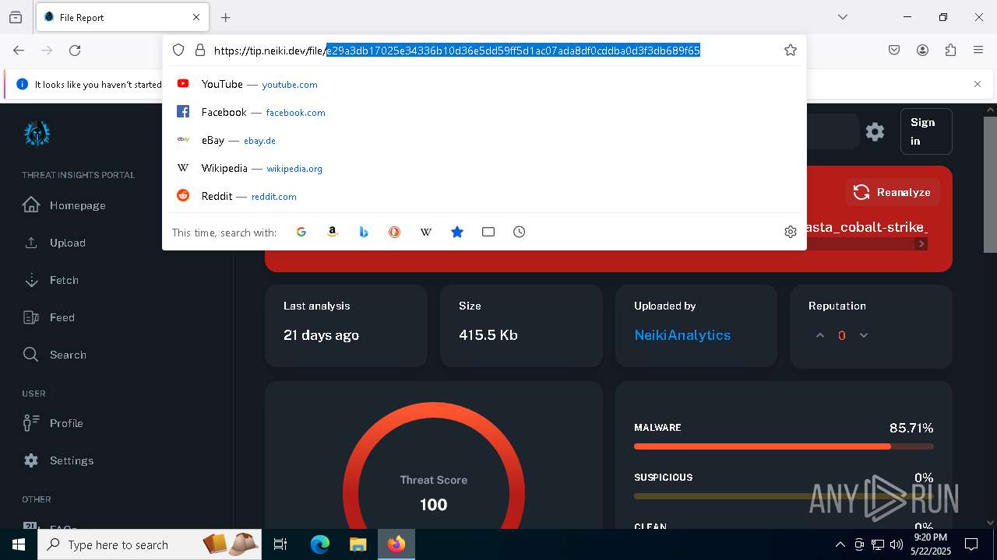997x560 pixels.
Task: Select Facebook suggestion
Action: [484, 112]
